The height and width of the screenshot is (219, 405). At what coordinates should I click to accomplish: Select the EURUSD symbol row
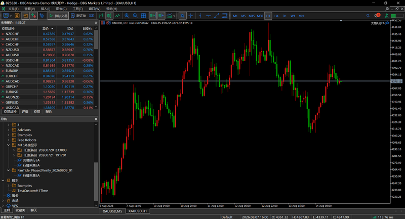[47, 92]
